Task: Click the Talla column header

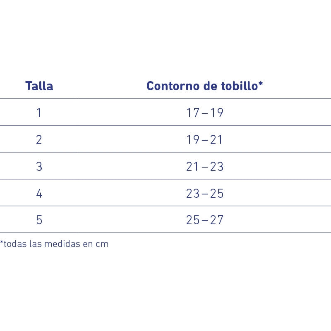Action: pyautogui.click(x=39, y=86)
